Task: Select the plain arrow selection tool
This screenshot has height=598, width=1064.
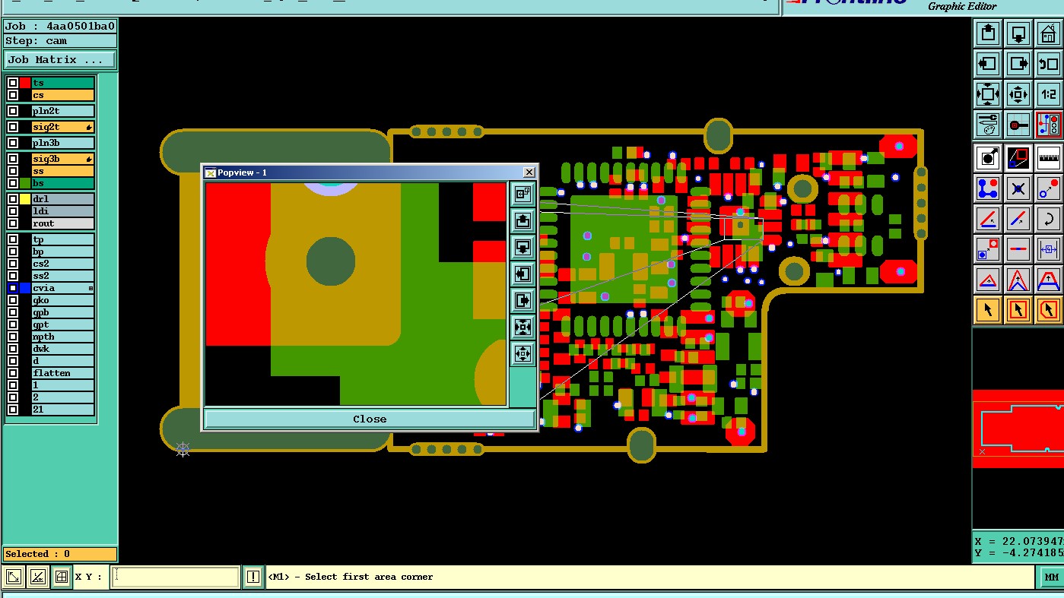Action: pyautogui.click(x=988, y=310)
